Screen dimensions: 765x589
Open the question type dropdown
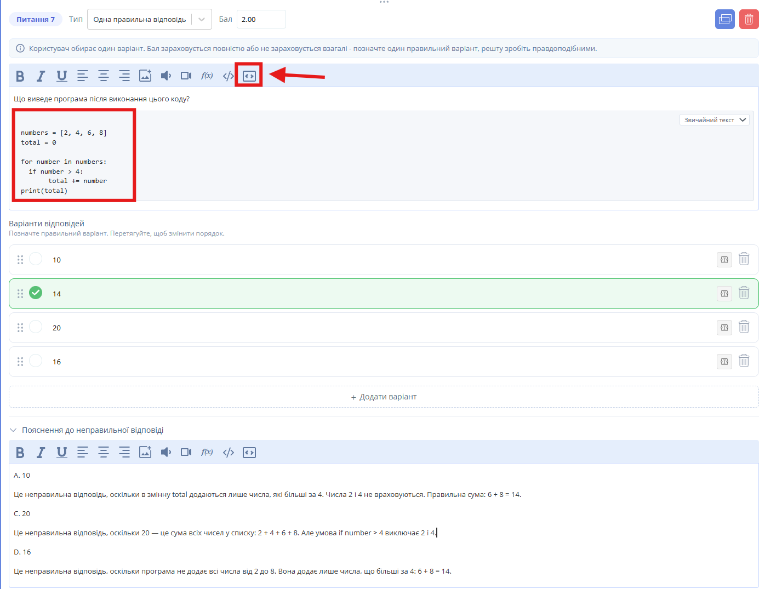click(x=149, y=19)
